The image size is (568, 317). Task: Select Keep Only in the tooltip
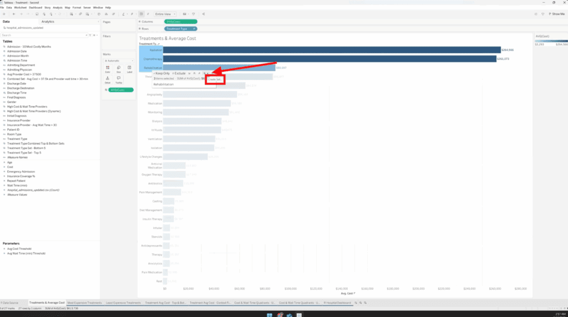tap(161, 74)
